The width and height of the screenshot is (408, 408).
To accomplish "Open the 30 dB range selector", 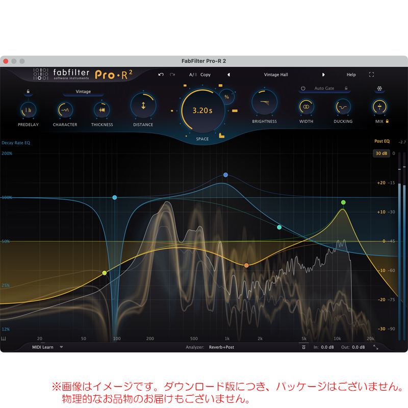I will (381, 154).
